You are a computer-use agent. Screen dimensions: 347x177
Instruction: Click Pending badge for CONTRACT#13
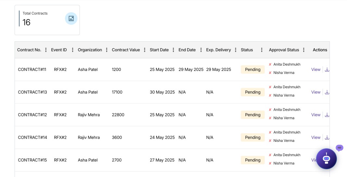[253, 92]
